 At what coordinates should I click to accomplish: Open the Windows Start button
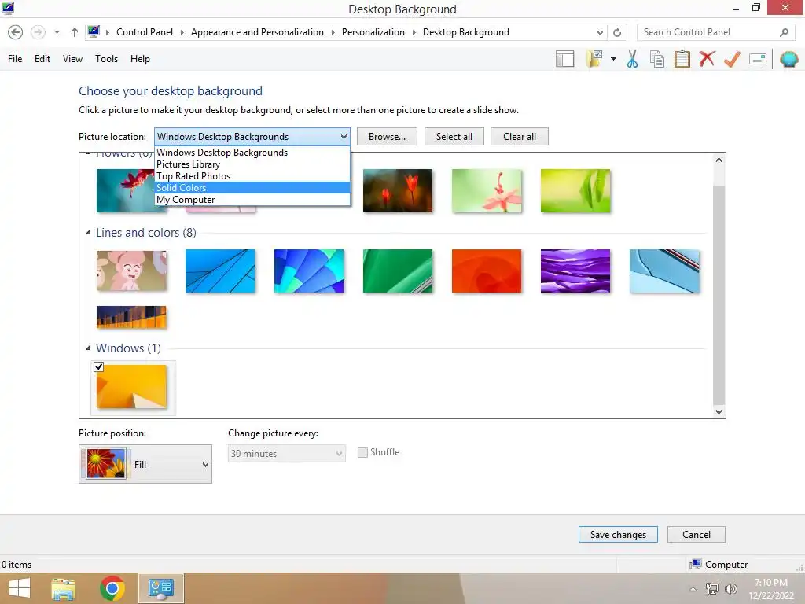pos(20,588)
